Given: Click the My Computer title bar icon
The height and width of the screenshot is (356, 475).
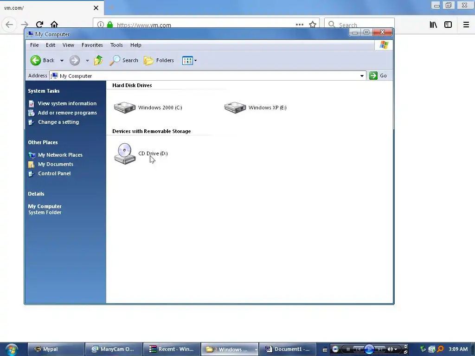Looking at the screenshot, I should pos(30,34).
